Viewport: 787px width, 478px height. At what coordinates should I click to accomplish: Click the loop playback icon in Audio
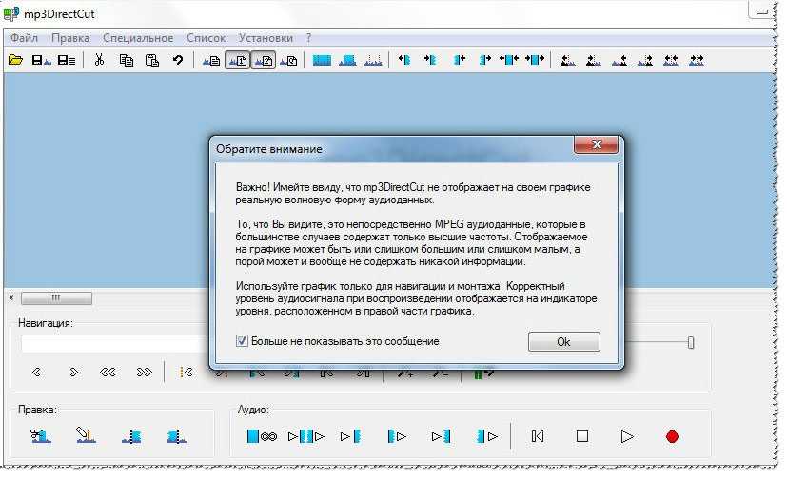coord(261,436)
